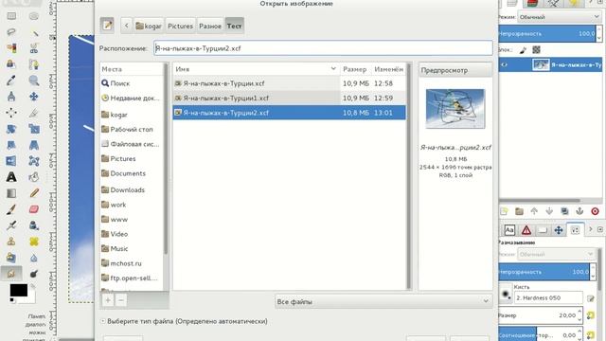Toggle the lock pixels brush icon
Image resolution: width=606 pixels, height=341 pixels.
[x=523, y=50]
